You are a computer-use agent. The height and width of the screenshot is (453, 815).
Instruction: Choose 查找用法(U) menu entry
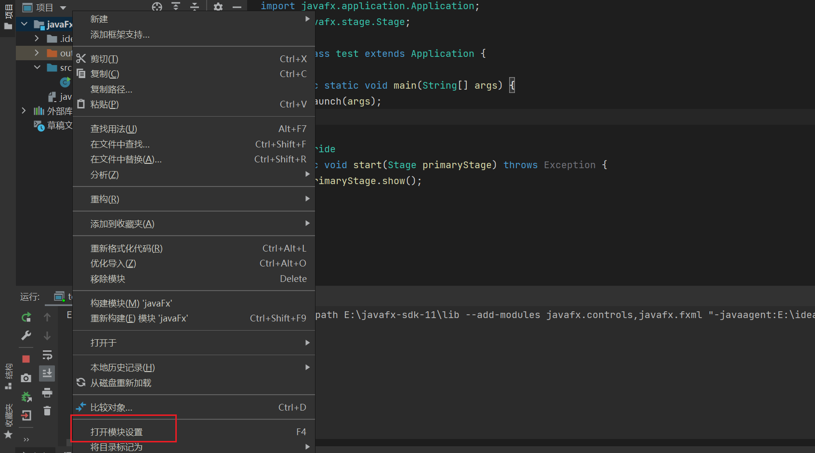[x=194, y=129]
